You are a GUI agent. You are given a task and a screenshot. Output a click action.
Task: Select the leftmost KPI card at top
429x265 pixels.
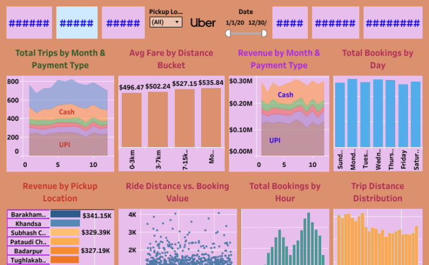pyautogui.click(x=29, y=23)
